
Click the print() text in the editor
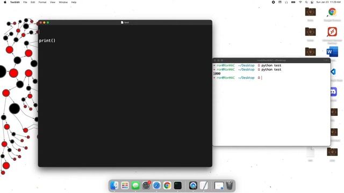[47, 41]
